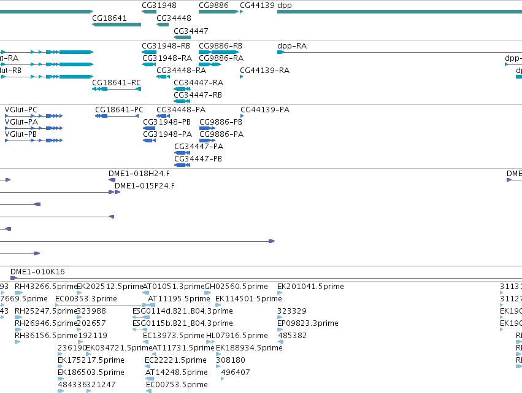Select EST RH25247.5prime

click(46, 311)
